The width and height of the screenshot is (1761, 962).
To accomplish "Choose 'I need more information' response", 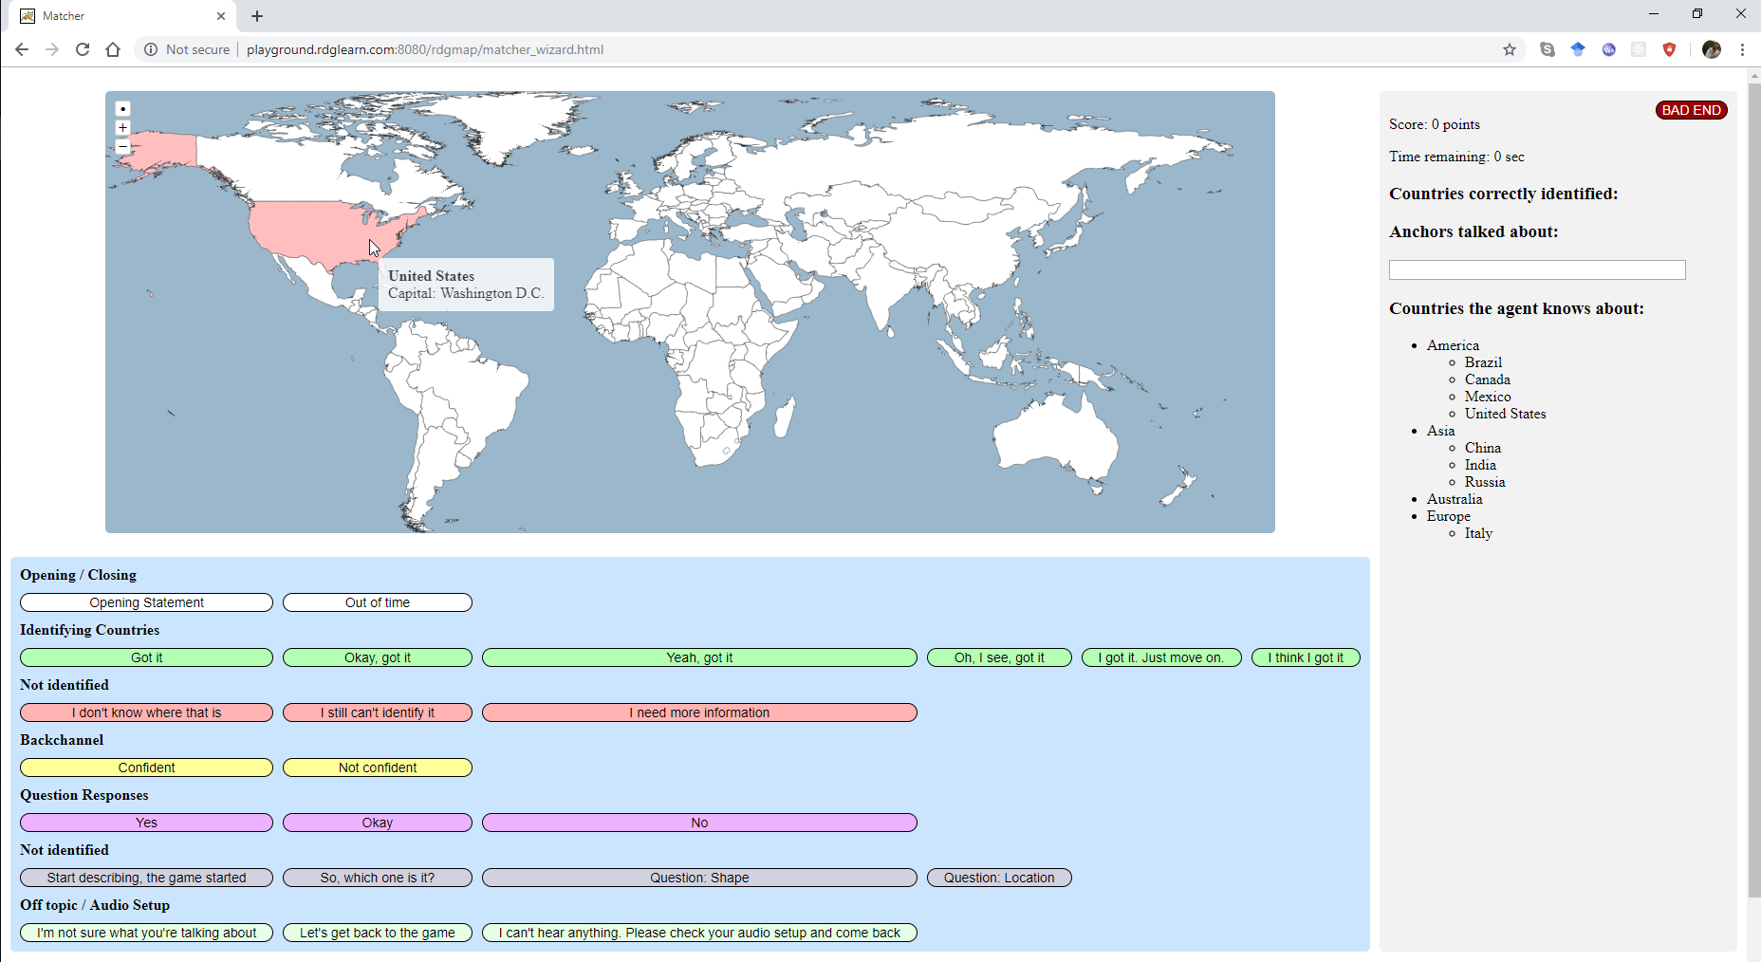I will tap(699, 712).
